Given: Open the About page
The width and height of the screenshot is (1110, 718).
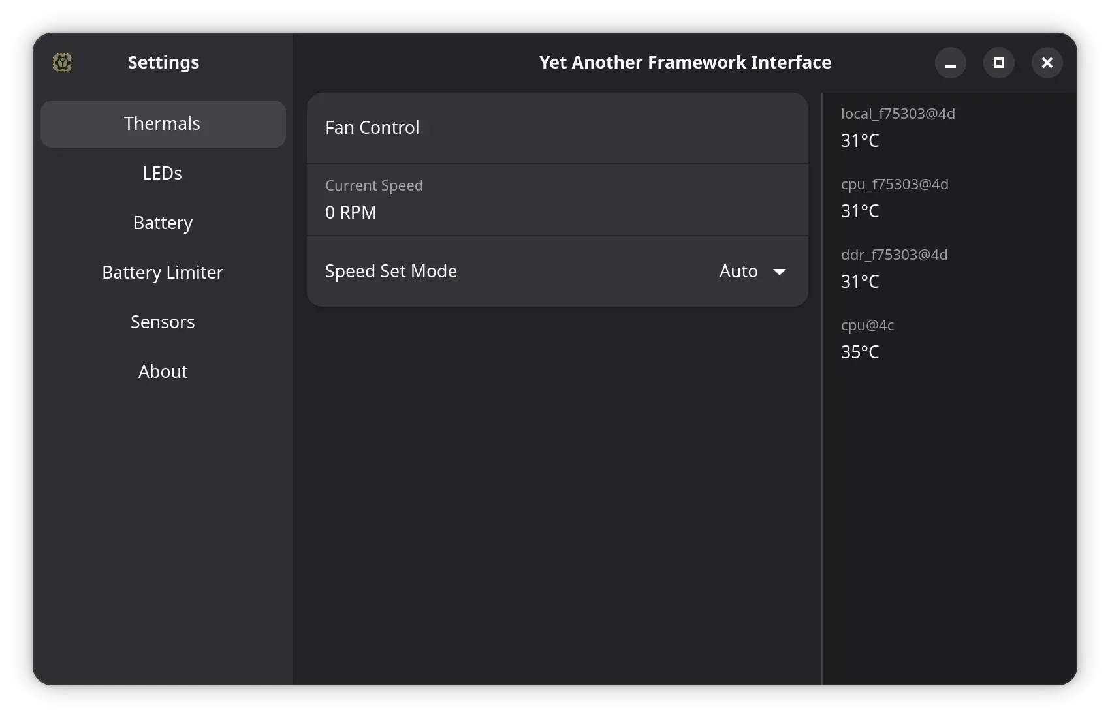Looking at the screenshot, I should pos(163,371).
